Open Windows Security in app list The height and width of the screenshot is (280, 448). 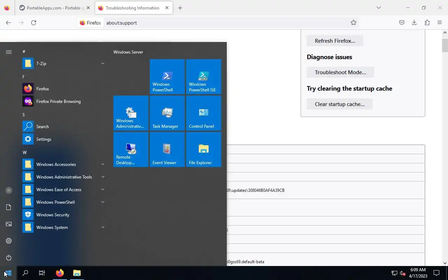pyautogui.click(x=64, y=215)
